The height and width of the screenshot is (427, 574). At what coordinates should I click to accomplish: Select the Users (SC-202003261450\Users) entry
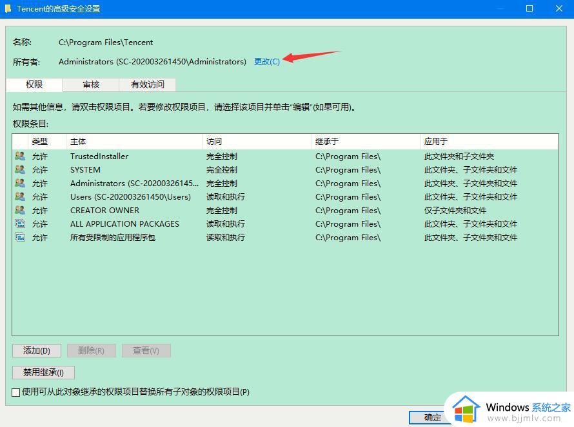130,197
